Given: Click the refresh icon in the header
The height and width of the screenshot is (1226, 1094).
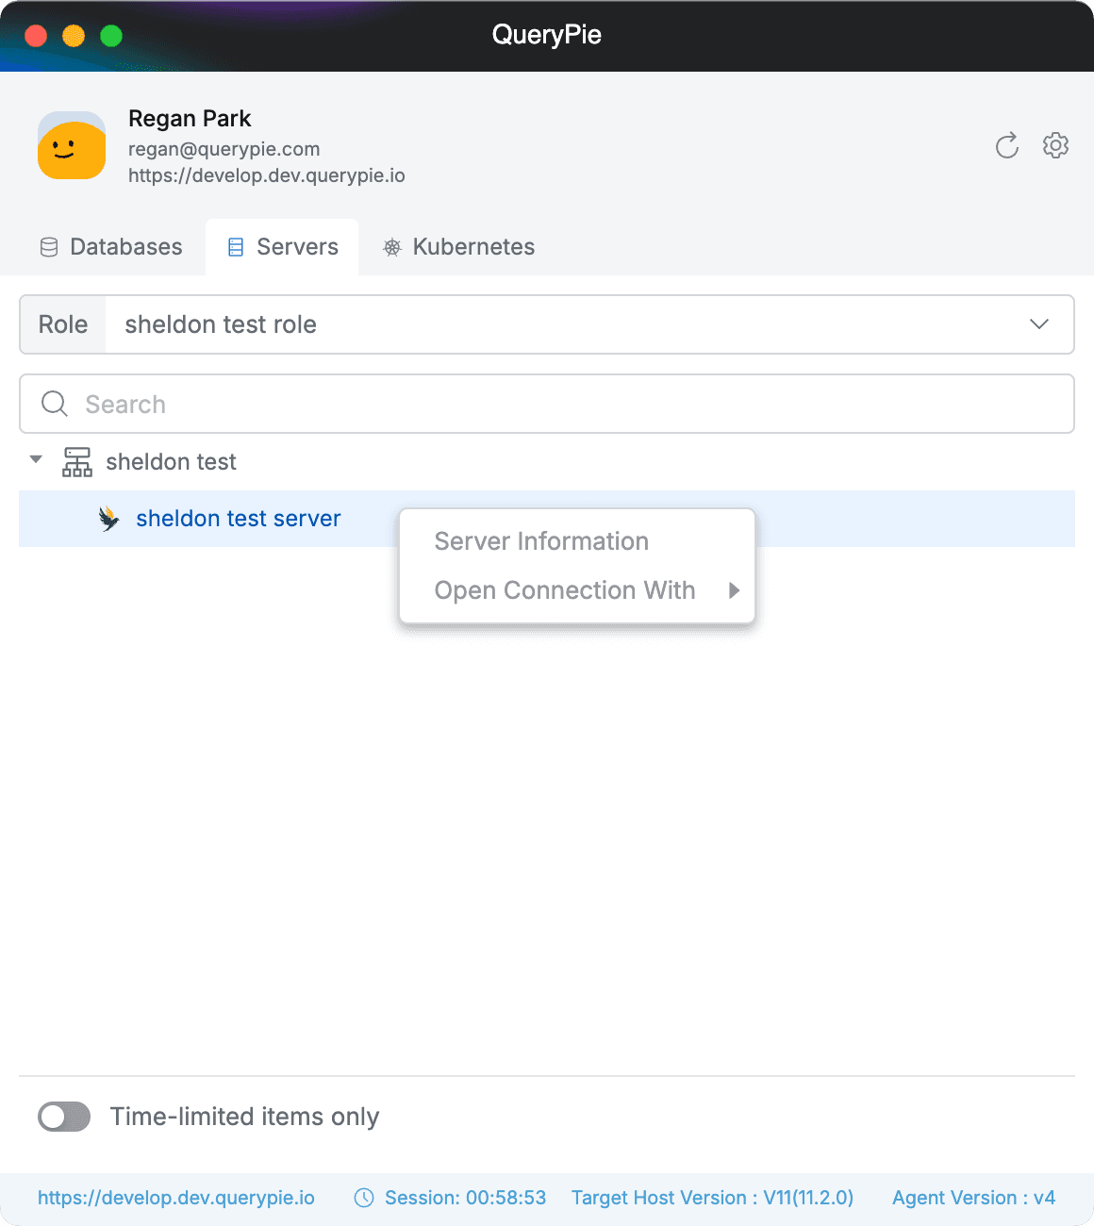Looking at the screenshot, I should tap(1006, 146).
